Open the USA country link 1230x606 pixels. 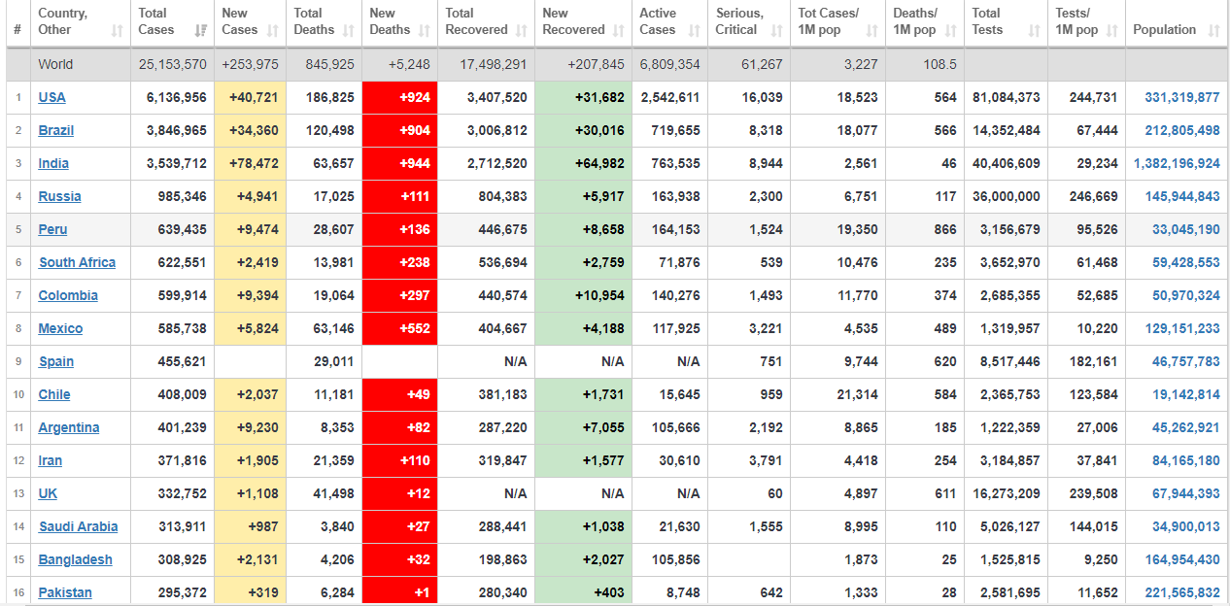[52, 97]
